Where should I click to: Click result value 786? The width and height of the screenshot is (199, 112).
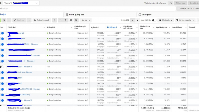(118, 39)
